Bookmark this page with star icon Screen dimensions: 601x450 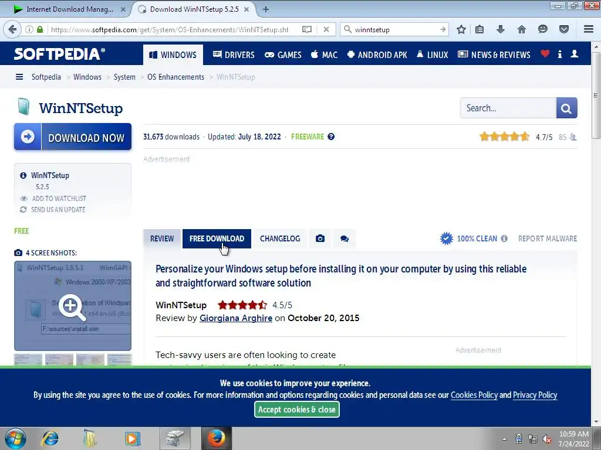(461, 29)
